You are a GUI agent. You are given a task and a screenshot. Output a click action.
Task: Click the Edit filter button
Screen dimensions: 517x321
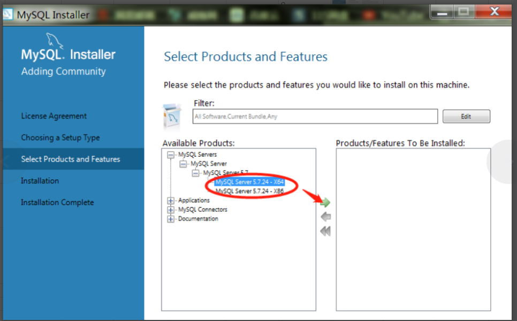[x=466, y=116]
